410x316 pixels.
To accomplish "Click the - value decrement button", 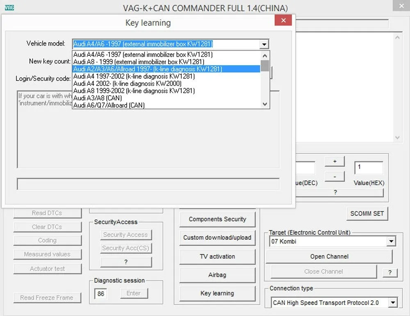I will (334, 176).
